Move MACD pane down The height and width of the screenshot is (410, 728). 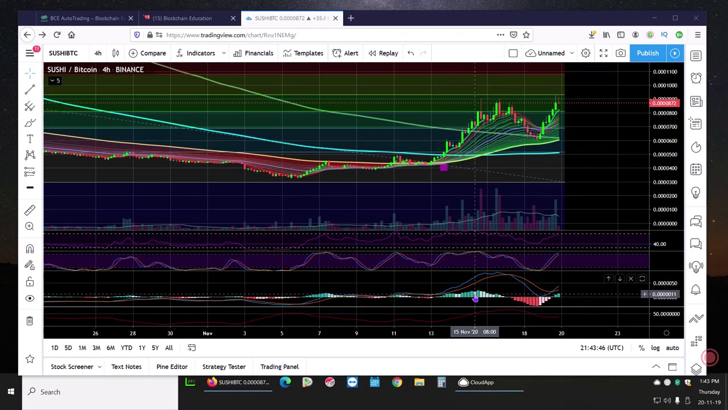619,278
